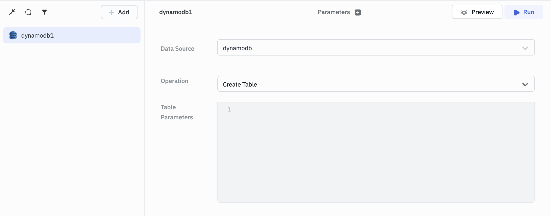This screenshot has width=551, height=216.
Task: Click the eye icon in the Preview button
Action: coord(464,12)
